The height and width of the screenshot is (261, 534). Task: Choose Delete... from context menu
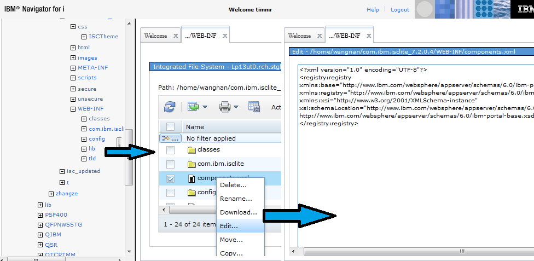pos(240,185)
